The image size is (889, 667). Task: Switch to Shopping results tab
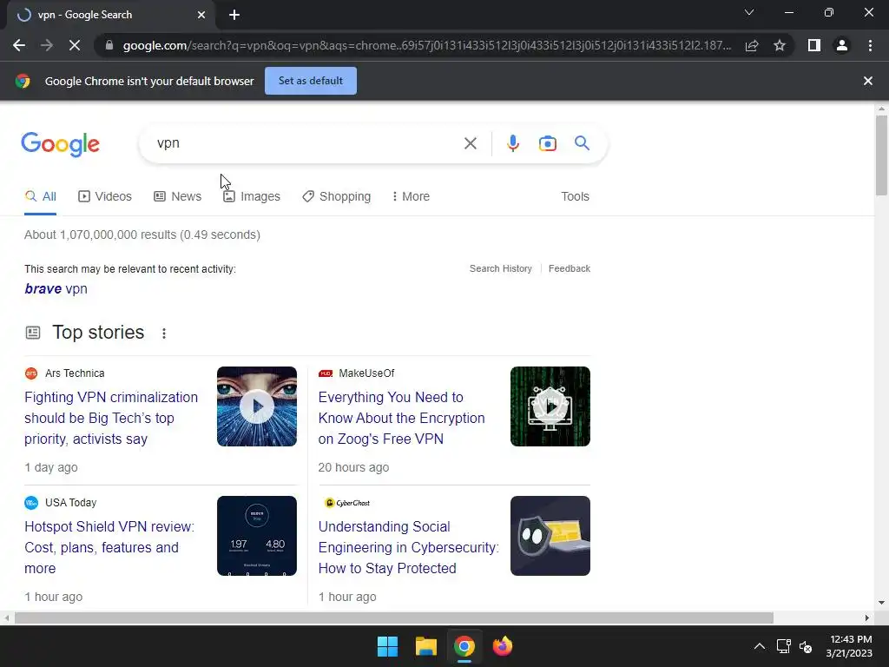pyautogui.click(x=336, y=197)
